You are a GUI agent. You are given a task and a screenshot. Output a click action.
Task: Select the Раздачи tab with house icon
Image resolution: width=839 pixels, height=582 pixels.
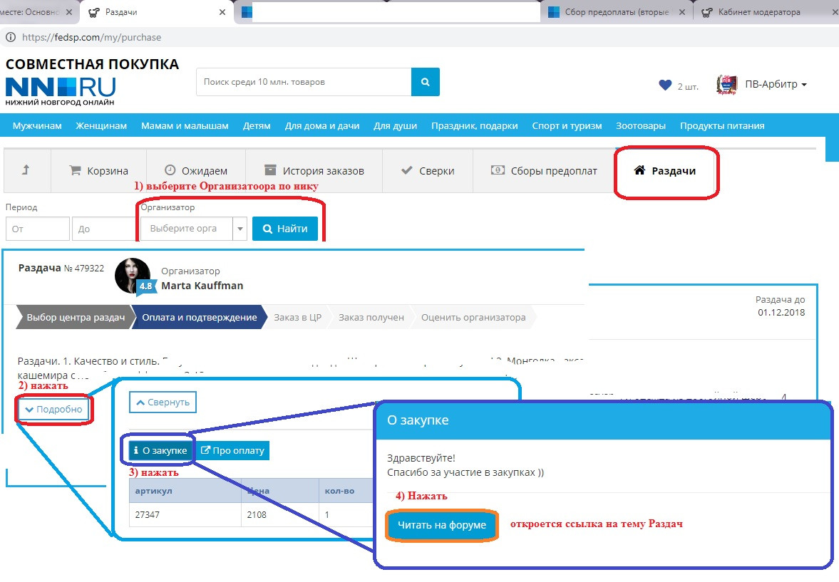[x=665, y=171]
